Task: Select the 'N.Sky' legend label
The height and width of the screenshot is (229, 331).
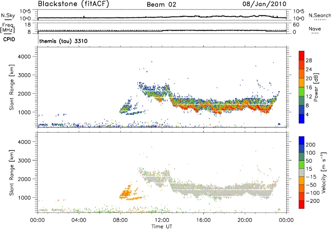Action: coord(8,15)
